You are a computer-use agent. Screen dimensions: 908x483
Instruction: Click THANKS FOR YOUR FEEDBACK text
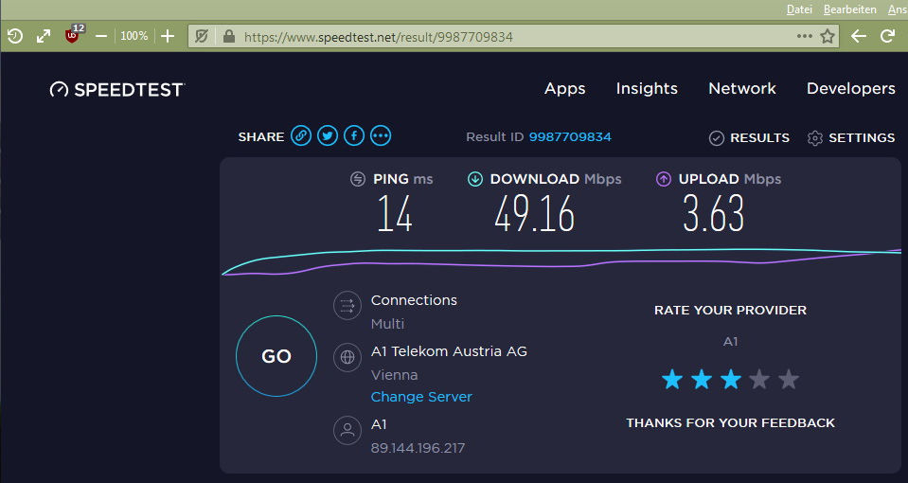point(730,422)
